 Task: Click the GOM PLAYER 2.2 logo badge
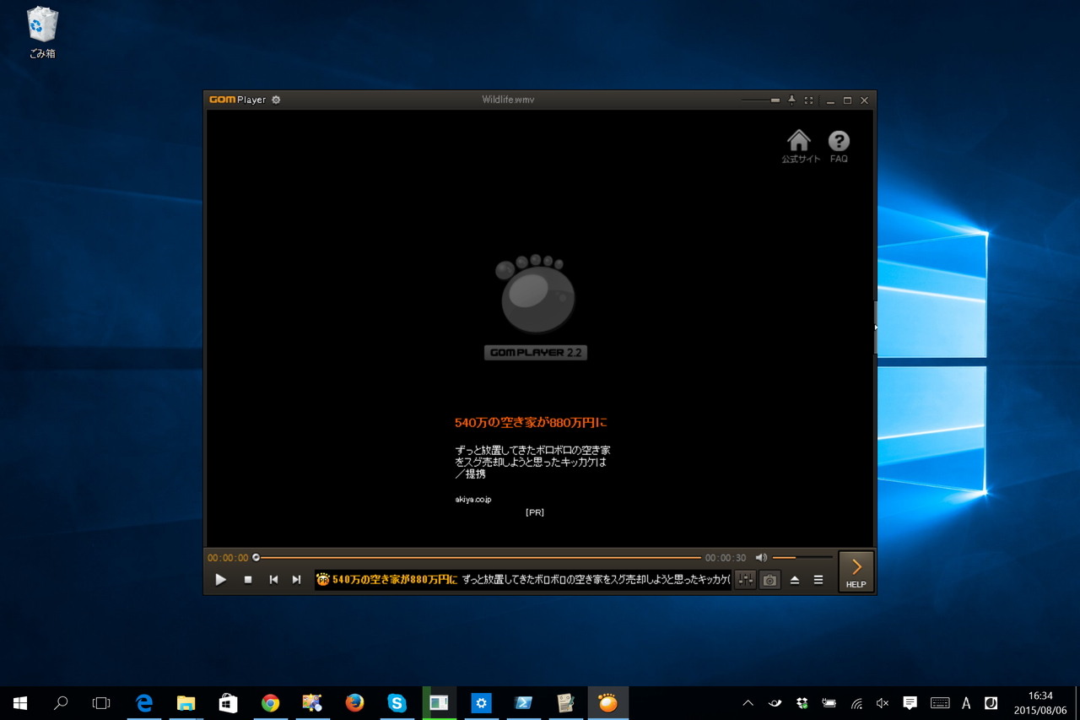pyautogui.click(x=536, y=353)
